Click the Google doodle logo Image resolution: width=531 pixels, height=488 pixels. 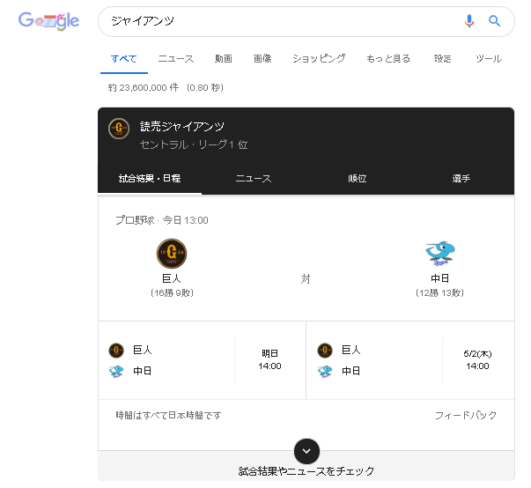pos(48,21)
